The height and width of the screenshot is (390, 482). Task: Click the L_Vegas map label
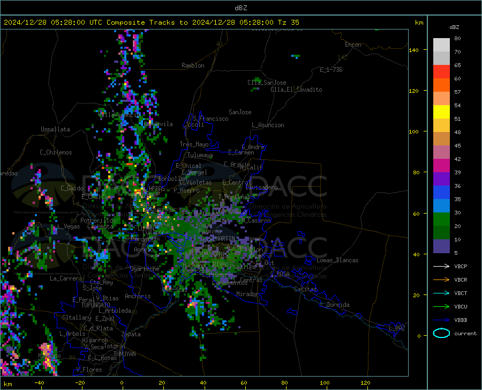pyautogui.click(x=69, y=226)
